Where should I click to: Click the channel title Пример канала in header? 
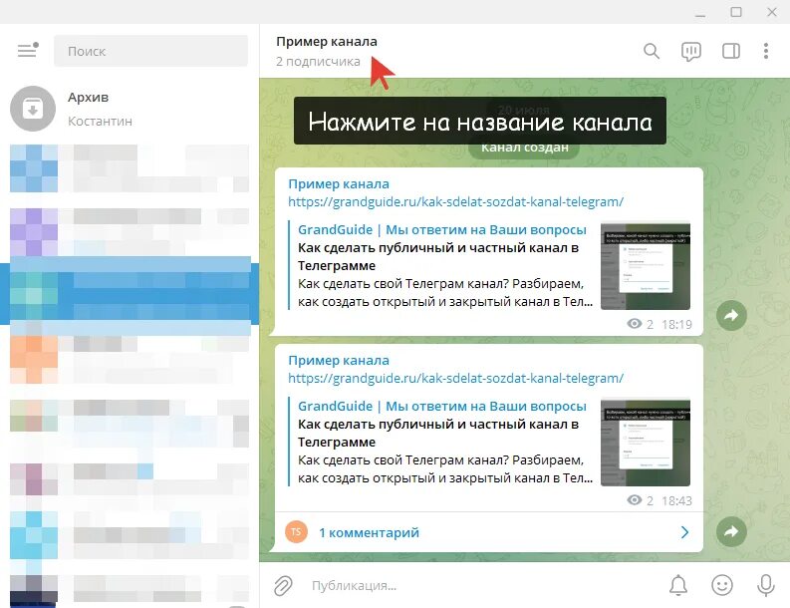click(x=327, y=41)
